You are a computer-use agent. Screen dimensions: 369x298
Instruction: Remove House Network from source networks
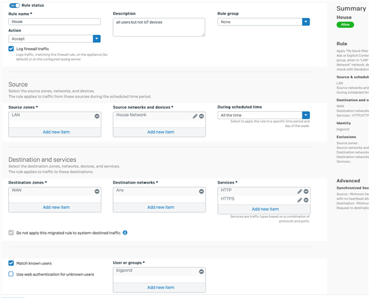point(201,116)
